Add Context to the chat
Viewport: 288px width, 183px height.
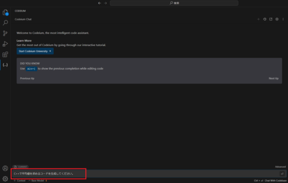click(19, 181)
